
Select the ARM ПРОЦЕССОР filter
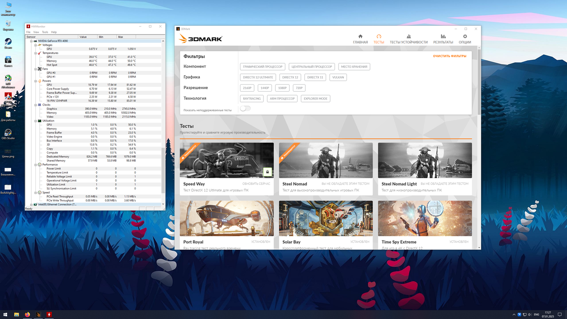pos(282,98)
